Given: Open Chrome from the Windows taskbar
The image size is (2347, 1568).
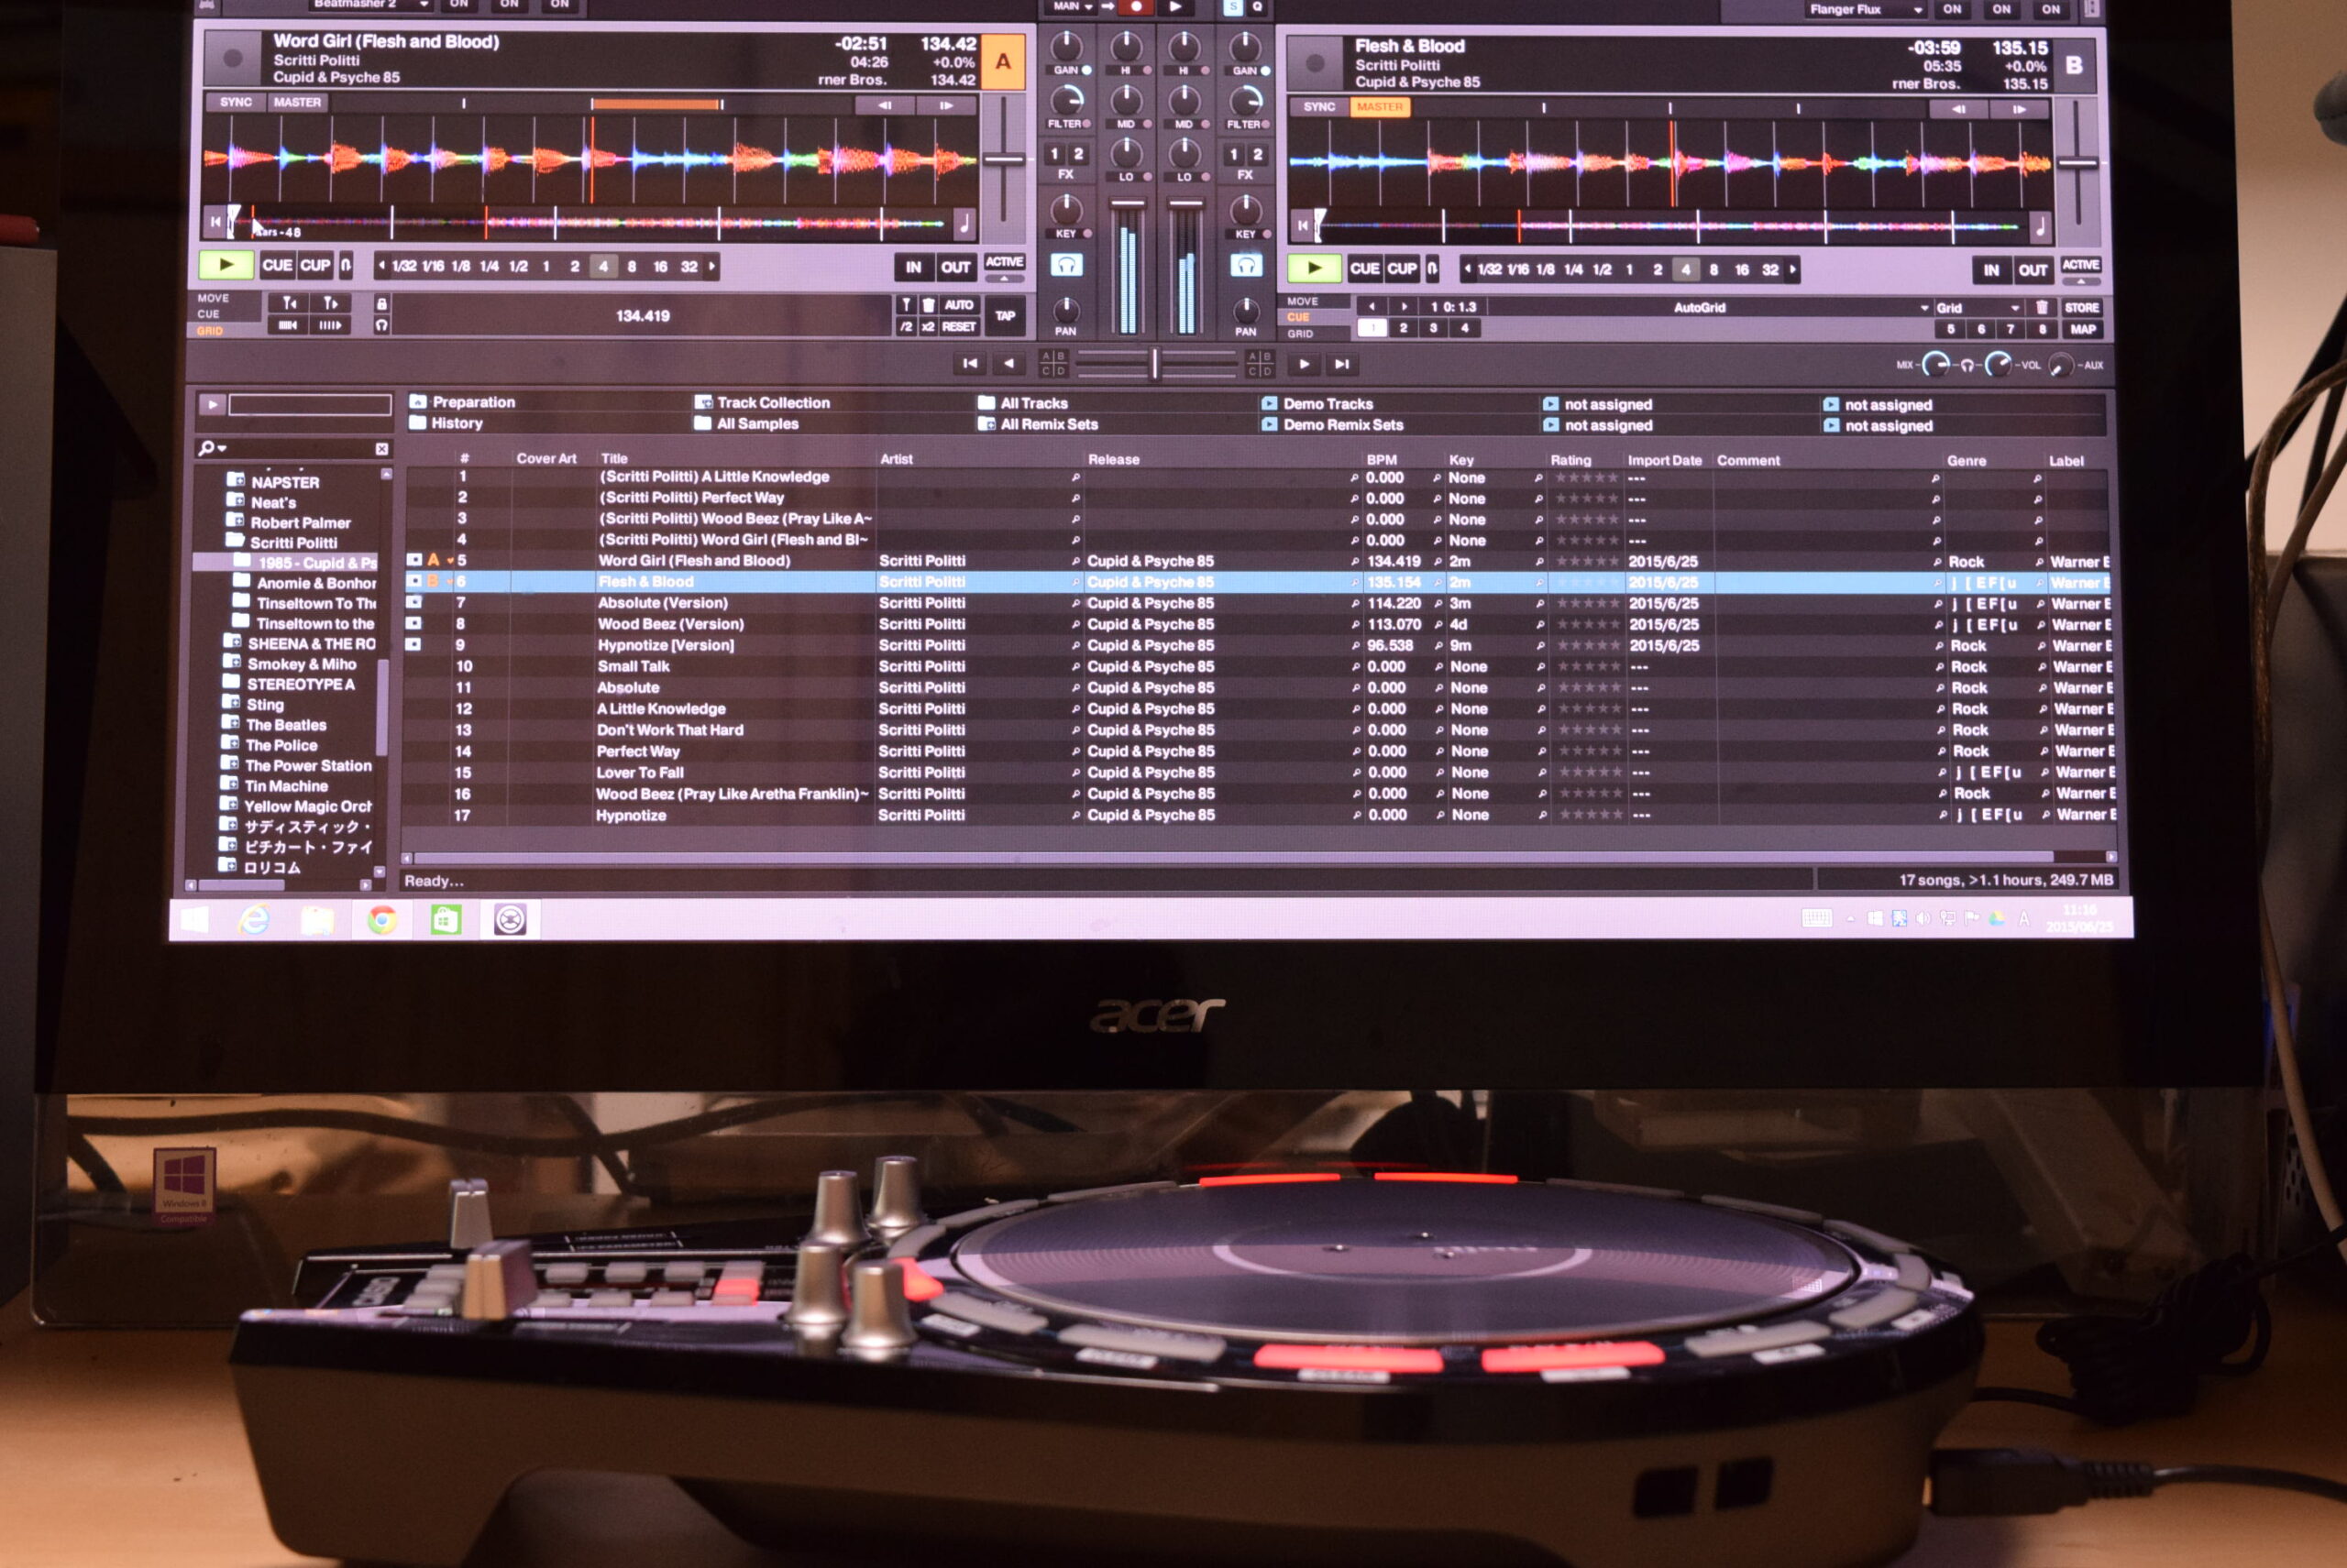Looking at the screenshot, I should tap(381, 919).
